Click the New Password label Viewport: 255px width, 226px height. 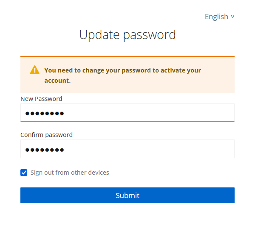pos(41,99)
